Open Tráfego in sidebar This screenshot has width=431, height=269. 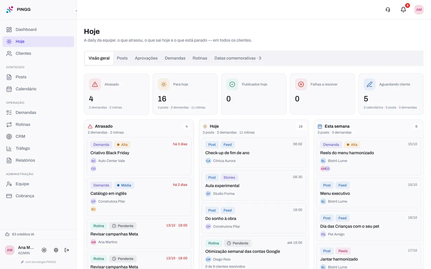pos(38,148)
